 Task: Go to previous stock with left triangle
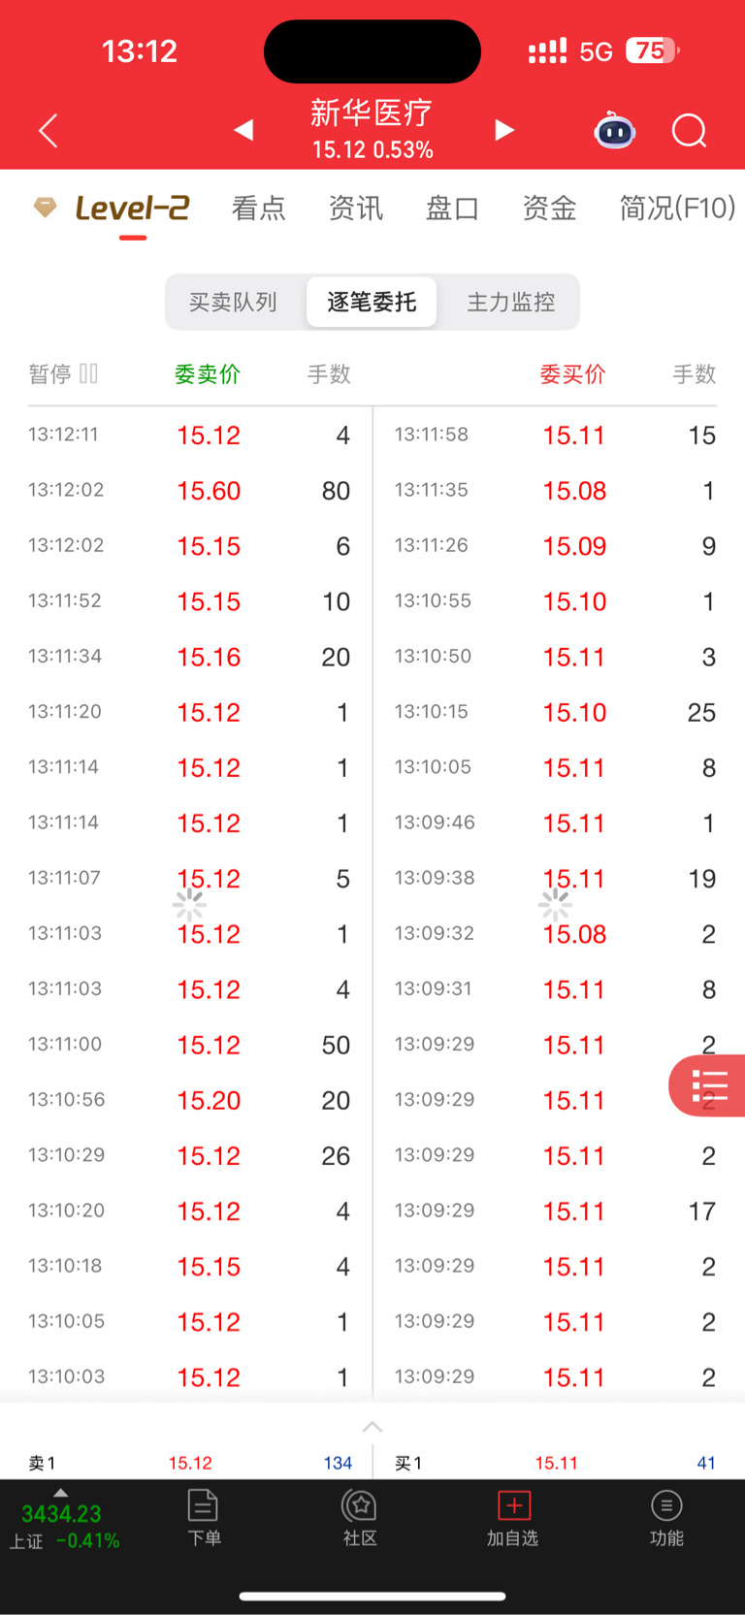[243, 130]
